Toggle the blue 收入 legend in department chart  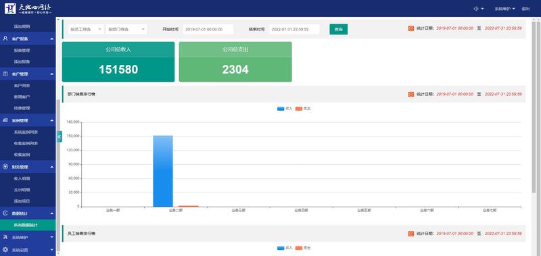(x=285, y=109)
